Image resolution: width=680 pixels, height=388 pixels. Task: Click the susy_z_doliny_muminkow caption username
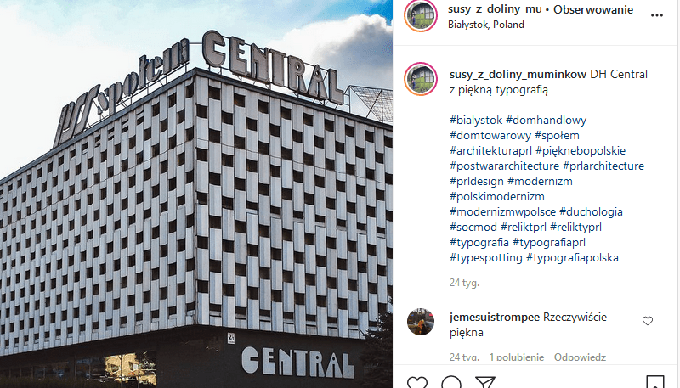518,75
